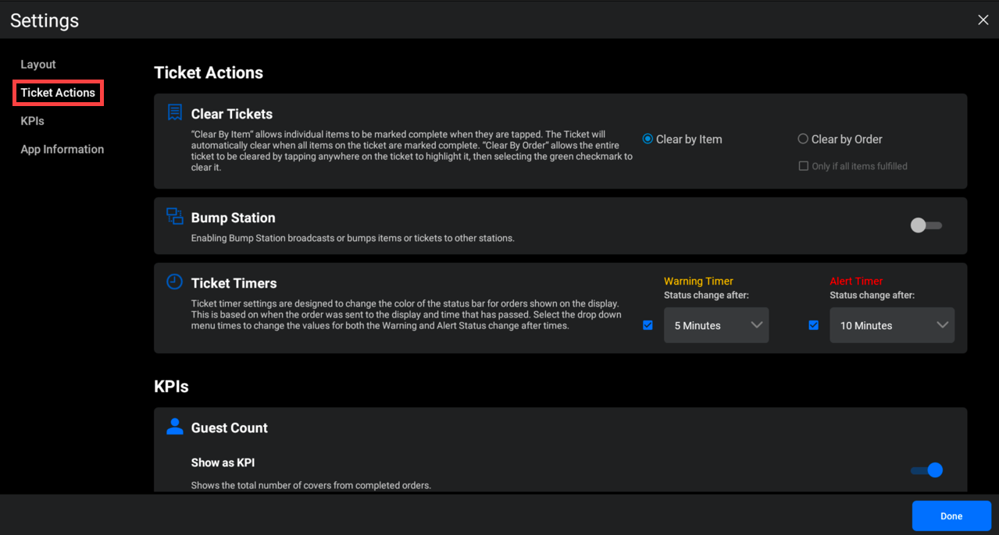Open the Warning Timer 5 Minutes dropdown

coord(716,325)
